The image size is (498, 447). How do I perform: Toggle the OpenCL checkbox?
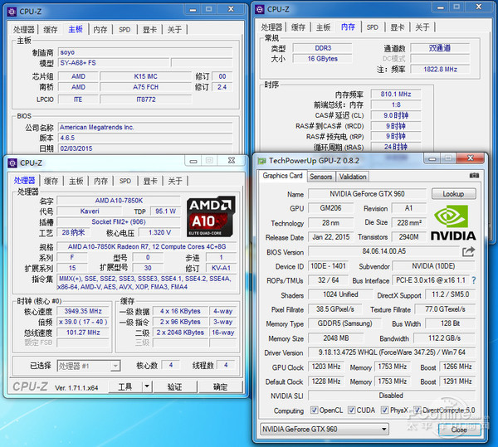click(x=311, y=411)
